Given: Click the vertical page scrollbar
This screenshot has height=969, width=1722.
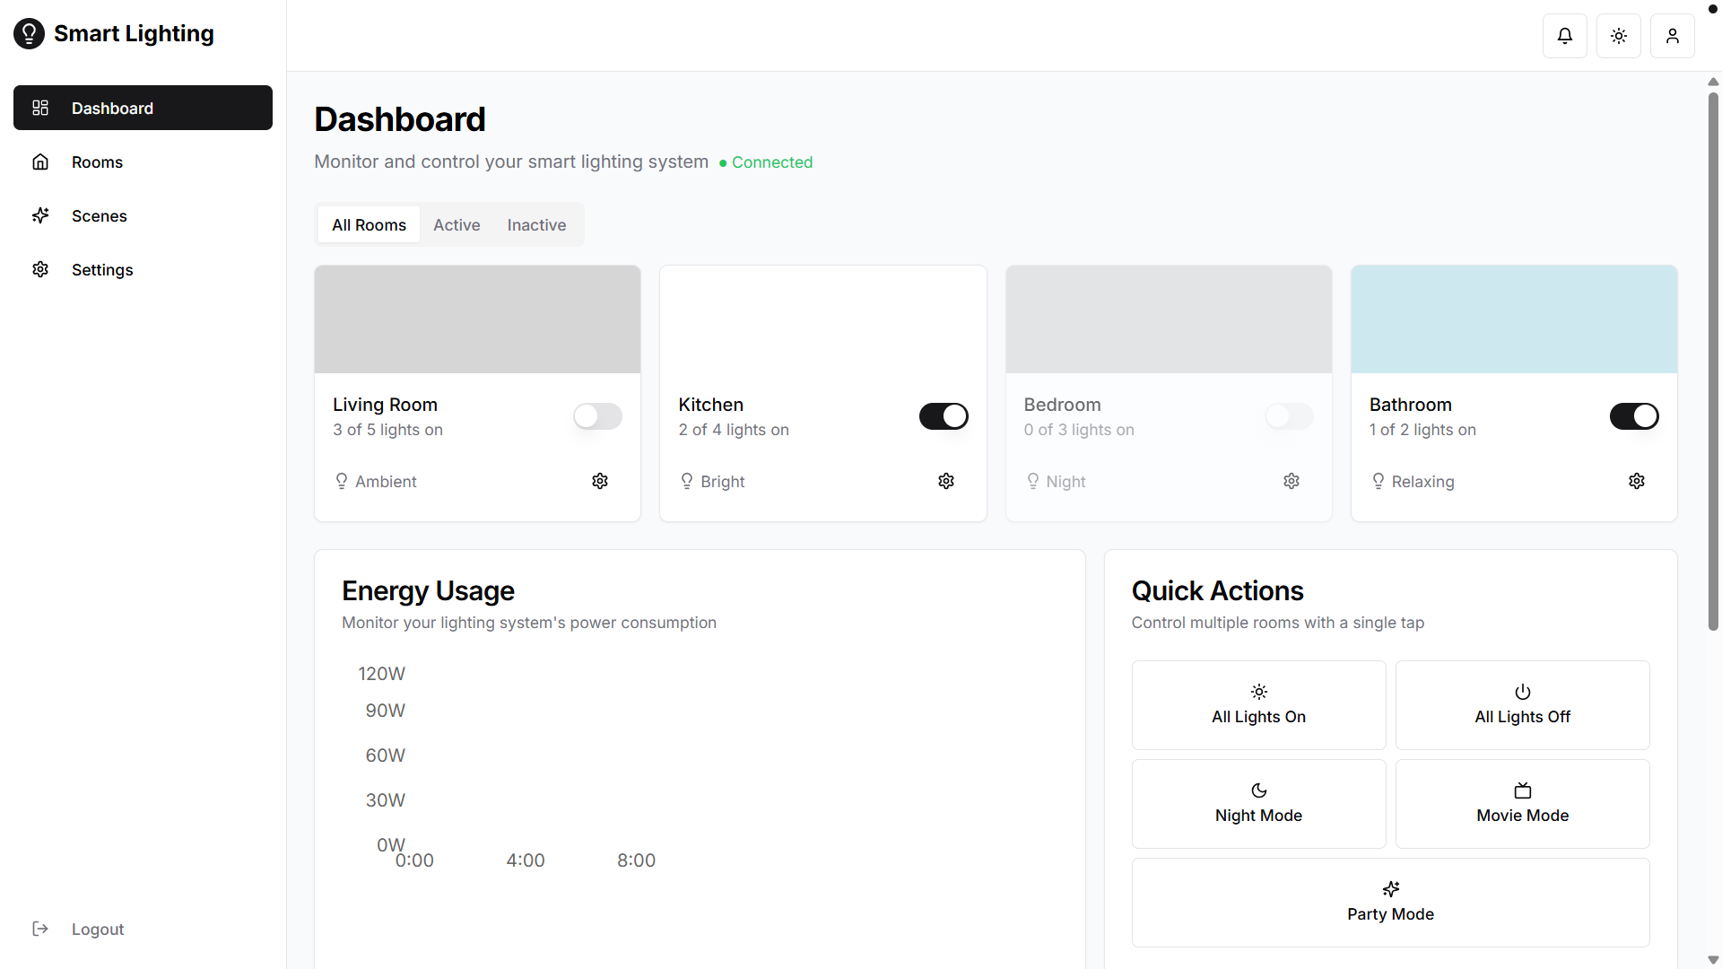Looking at the screenshot, I should pyautogui.click(x=1713, y=359).
